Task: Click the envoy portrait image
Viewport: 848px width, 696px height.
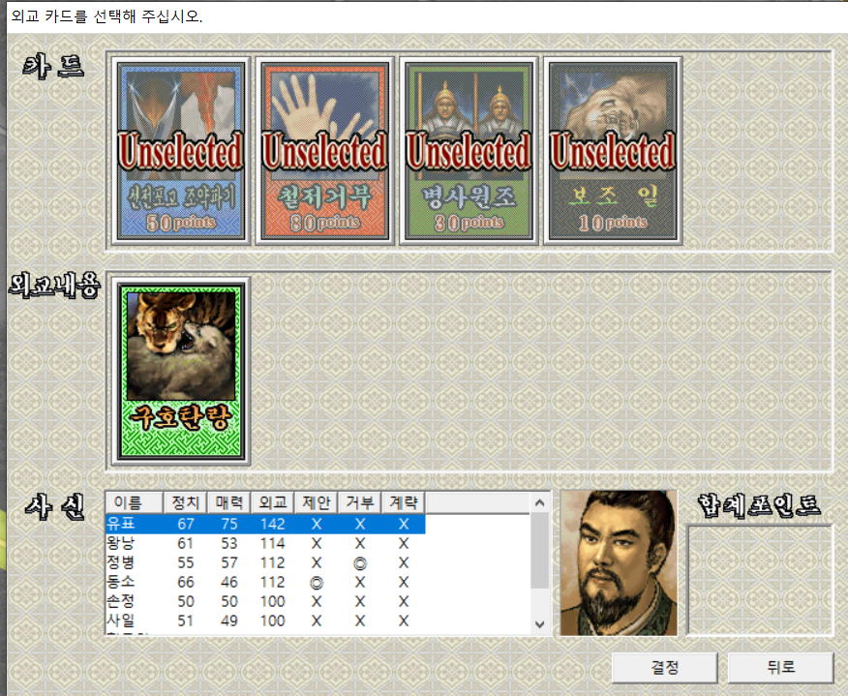Action: tap(619, 563)
